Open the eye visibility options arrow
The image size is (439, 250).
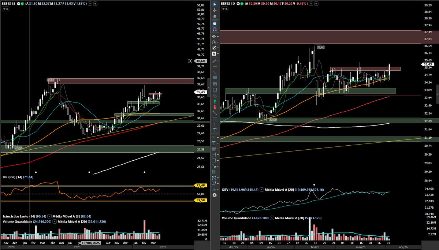(218, 37)
